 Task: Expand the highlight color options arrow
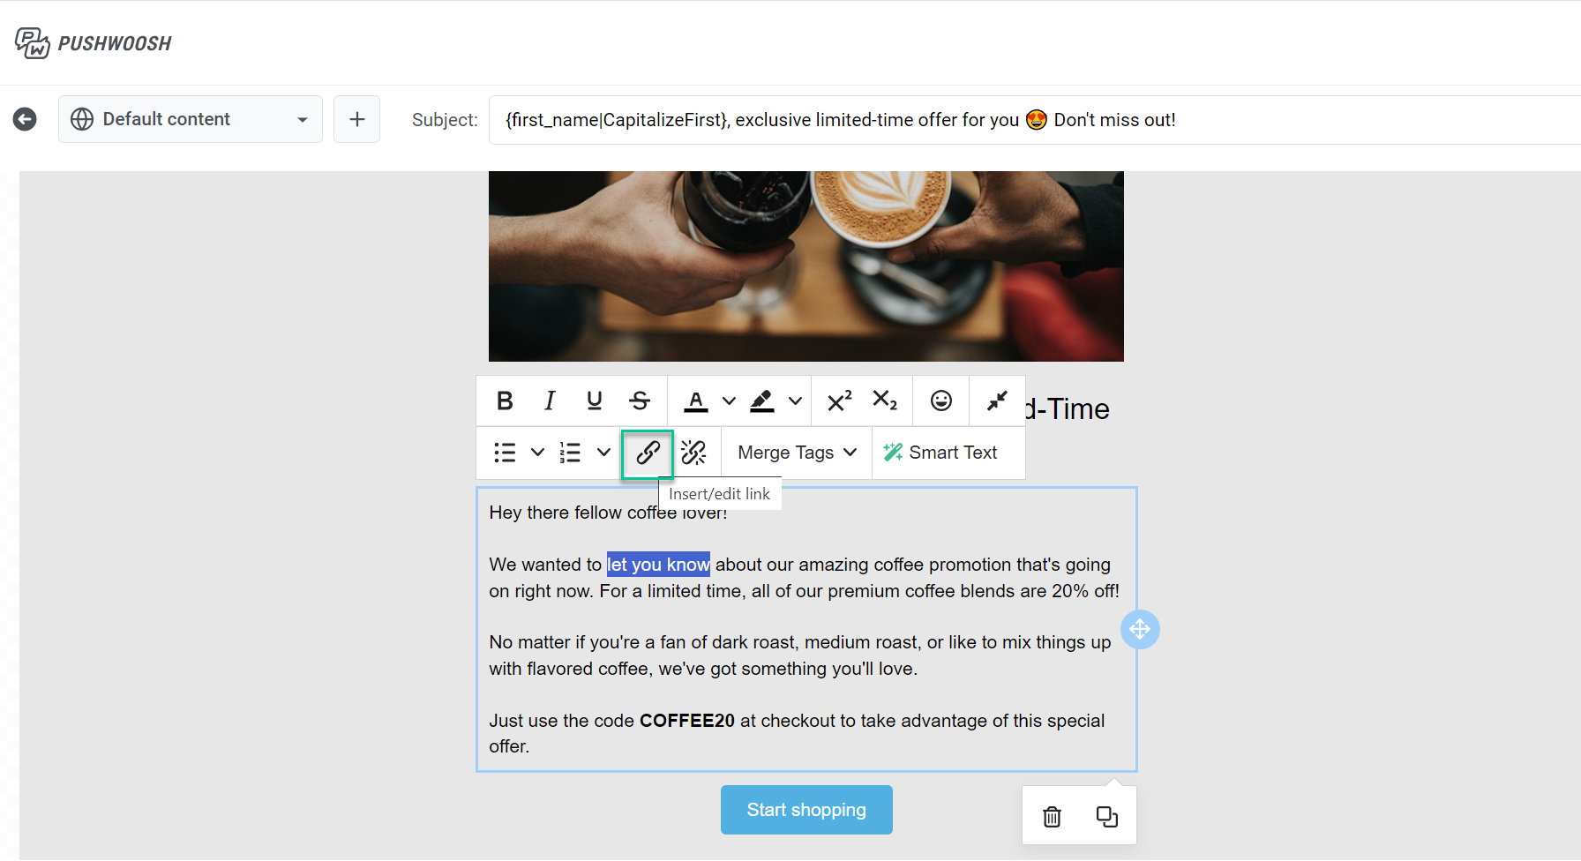(795, 401)
